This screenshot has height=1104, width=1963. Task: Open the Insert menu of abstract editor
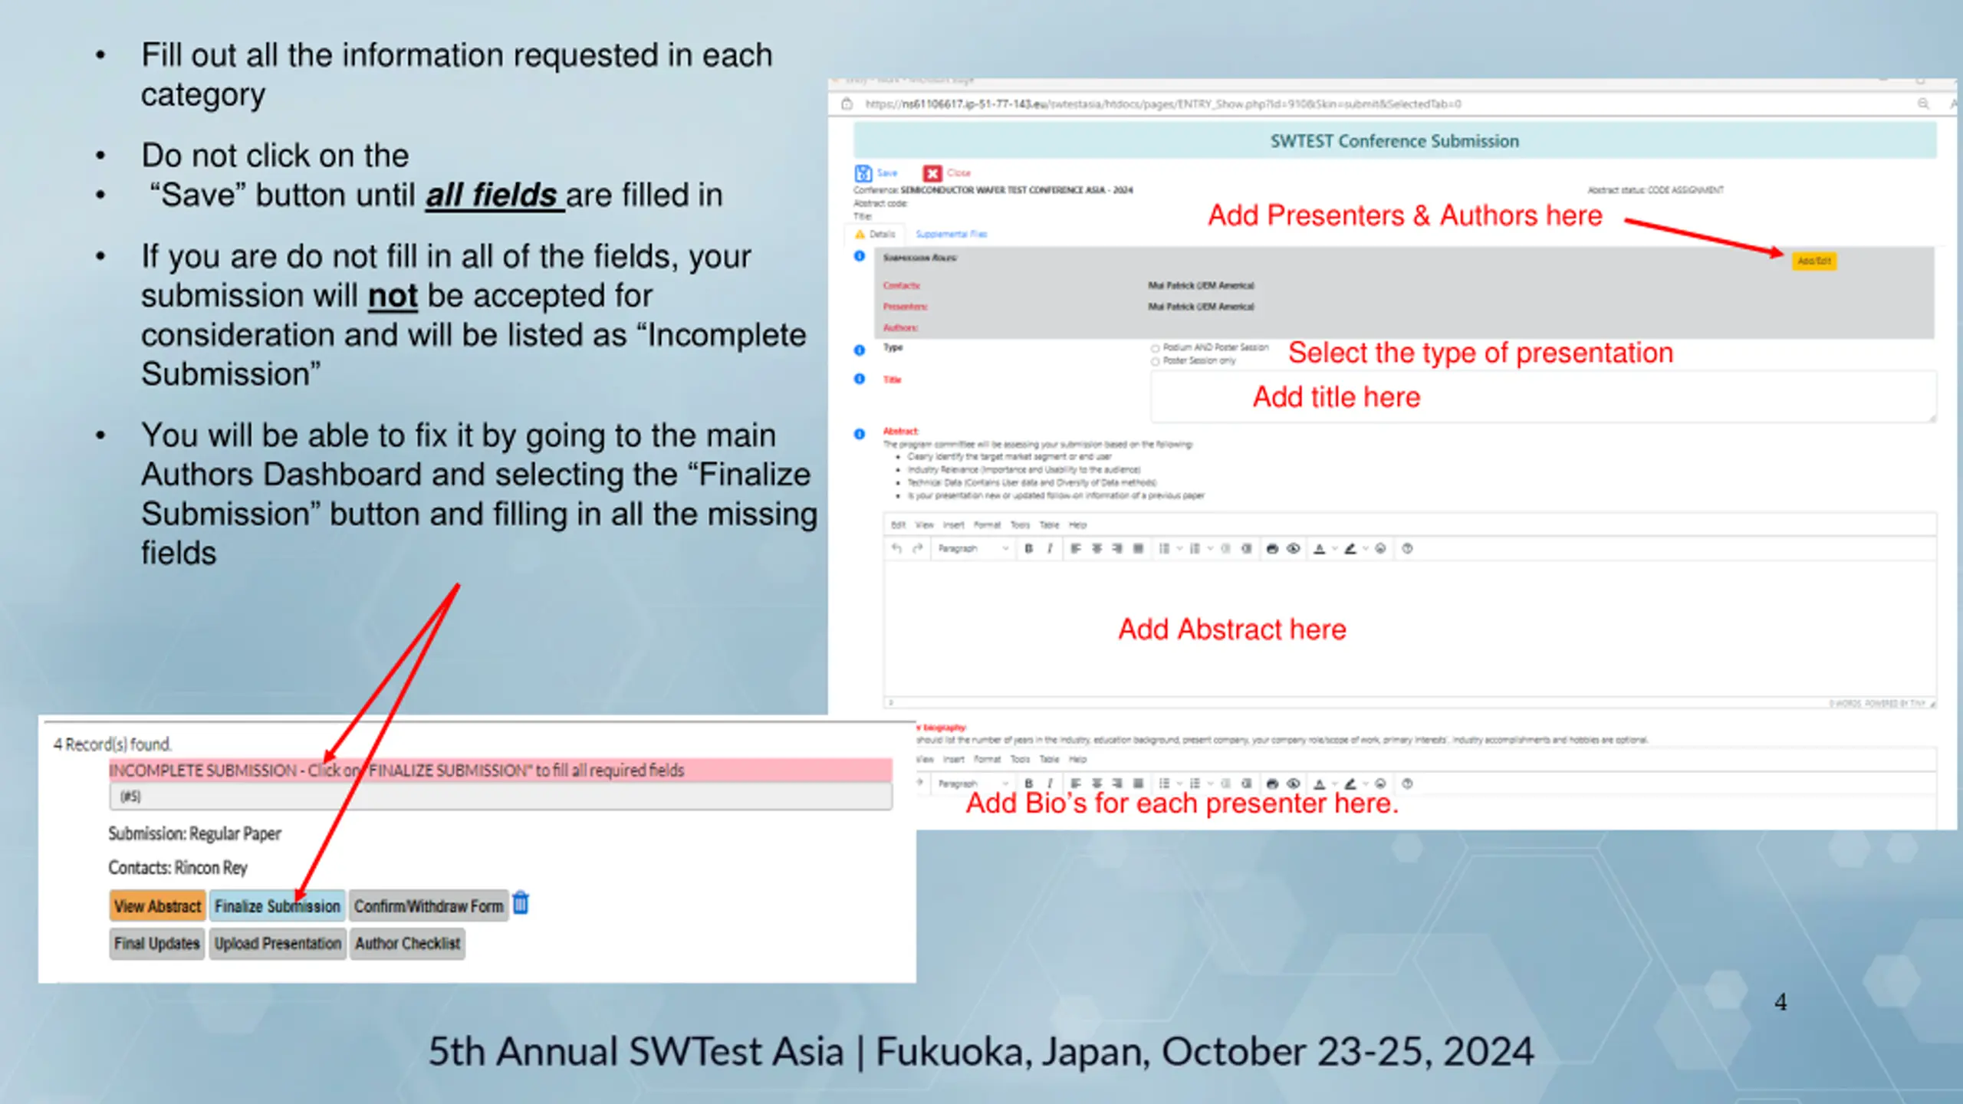click(953, 525)
